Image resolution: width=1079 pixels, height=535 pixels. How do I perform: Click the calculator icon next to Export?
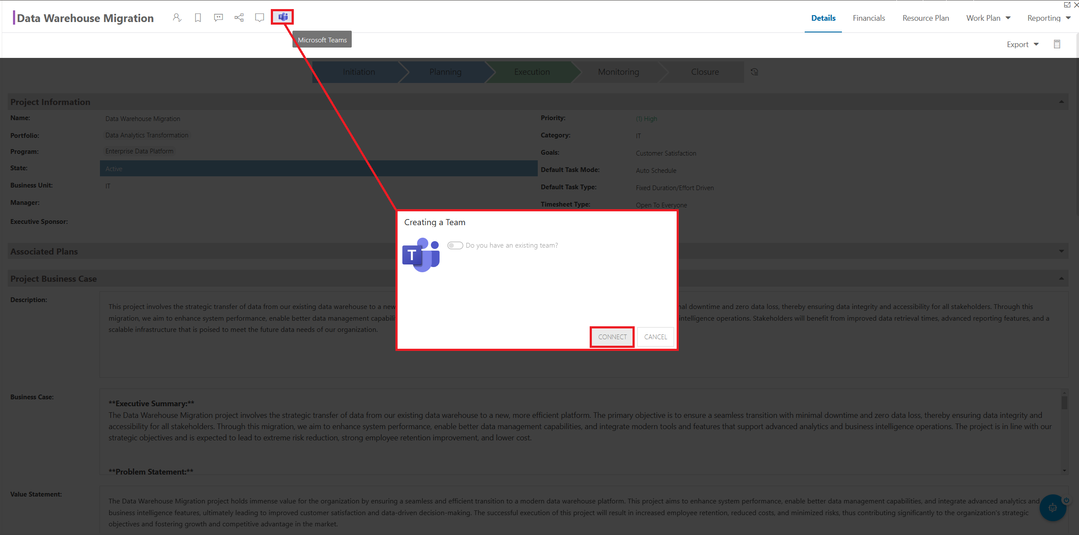[1057, 44]
